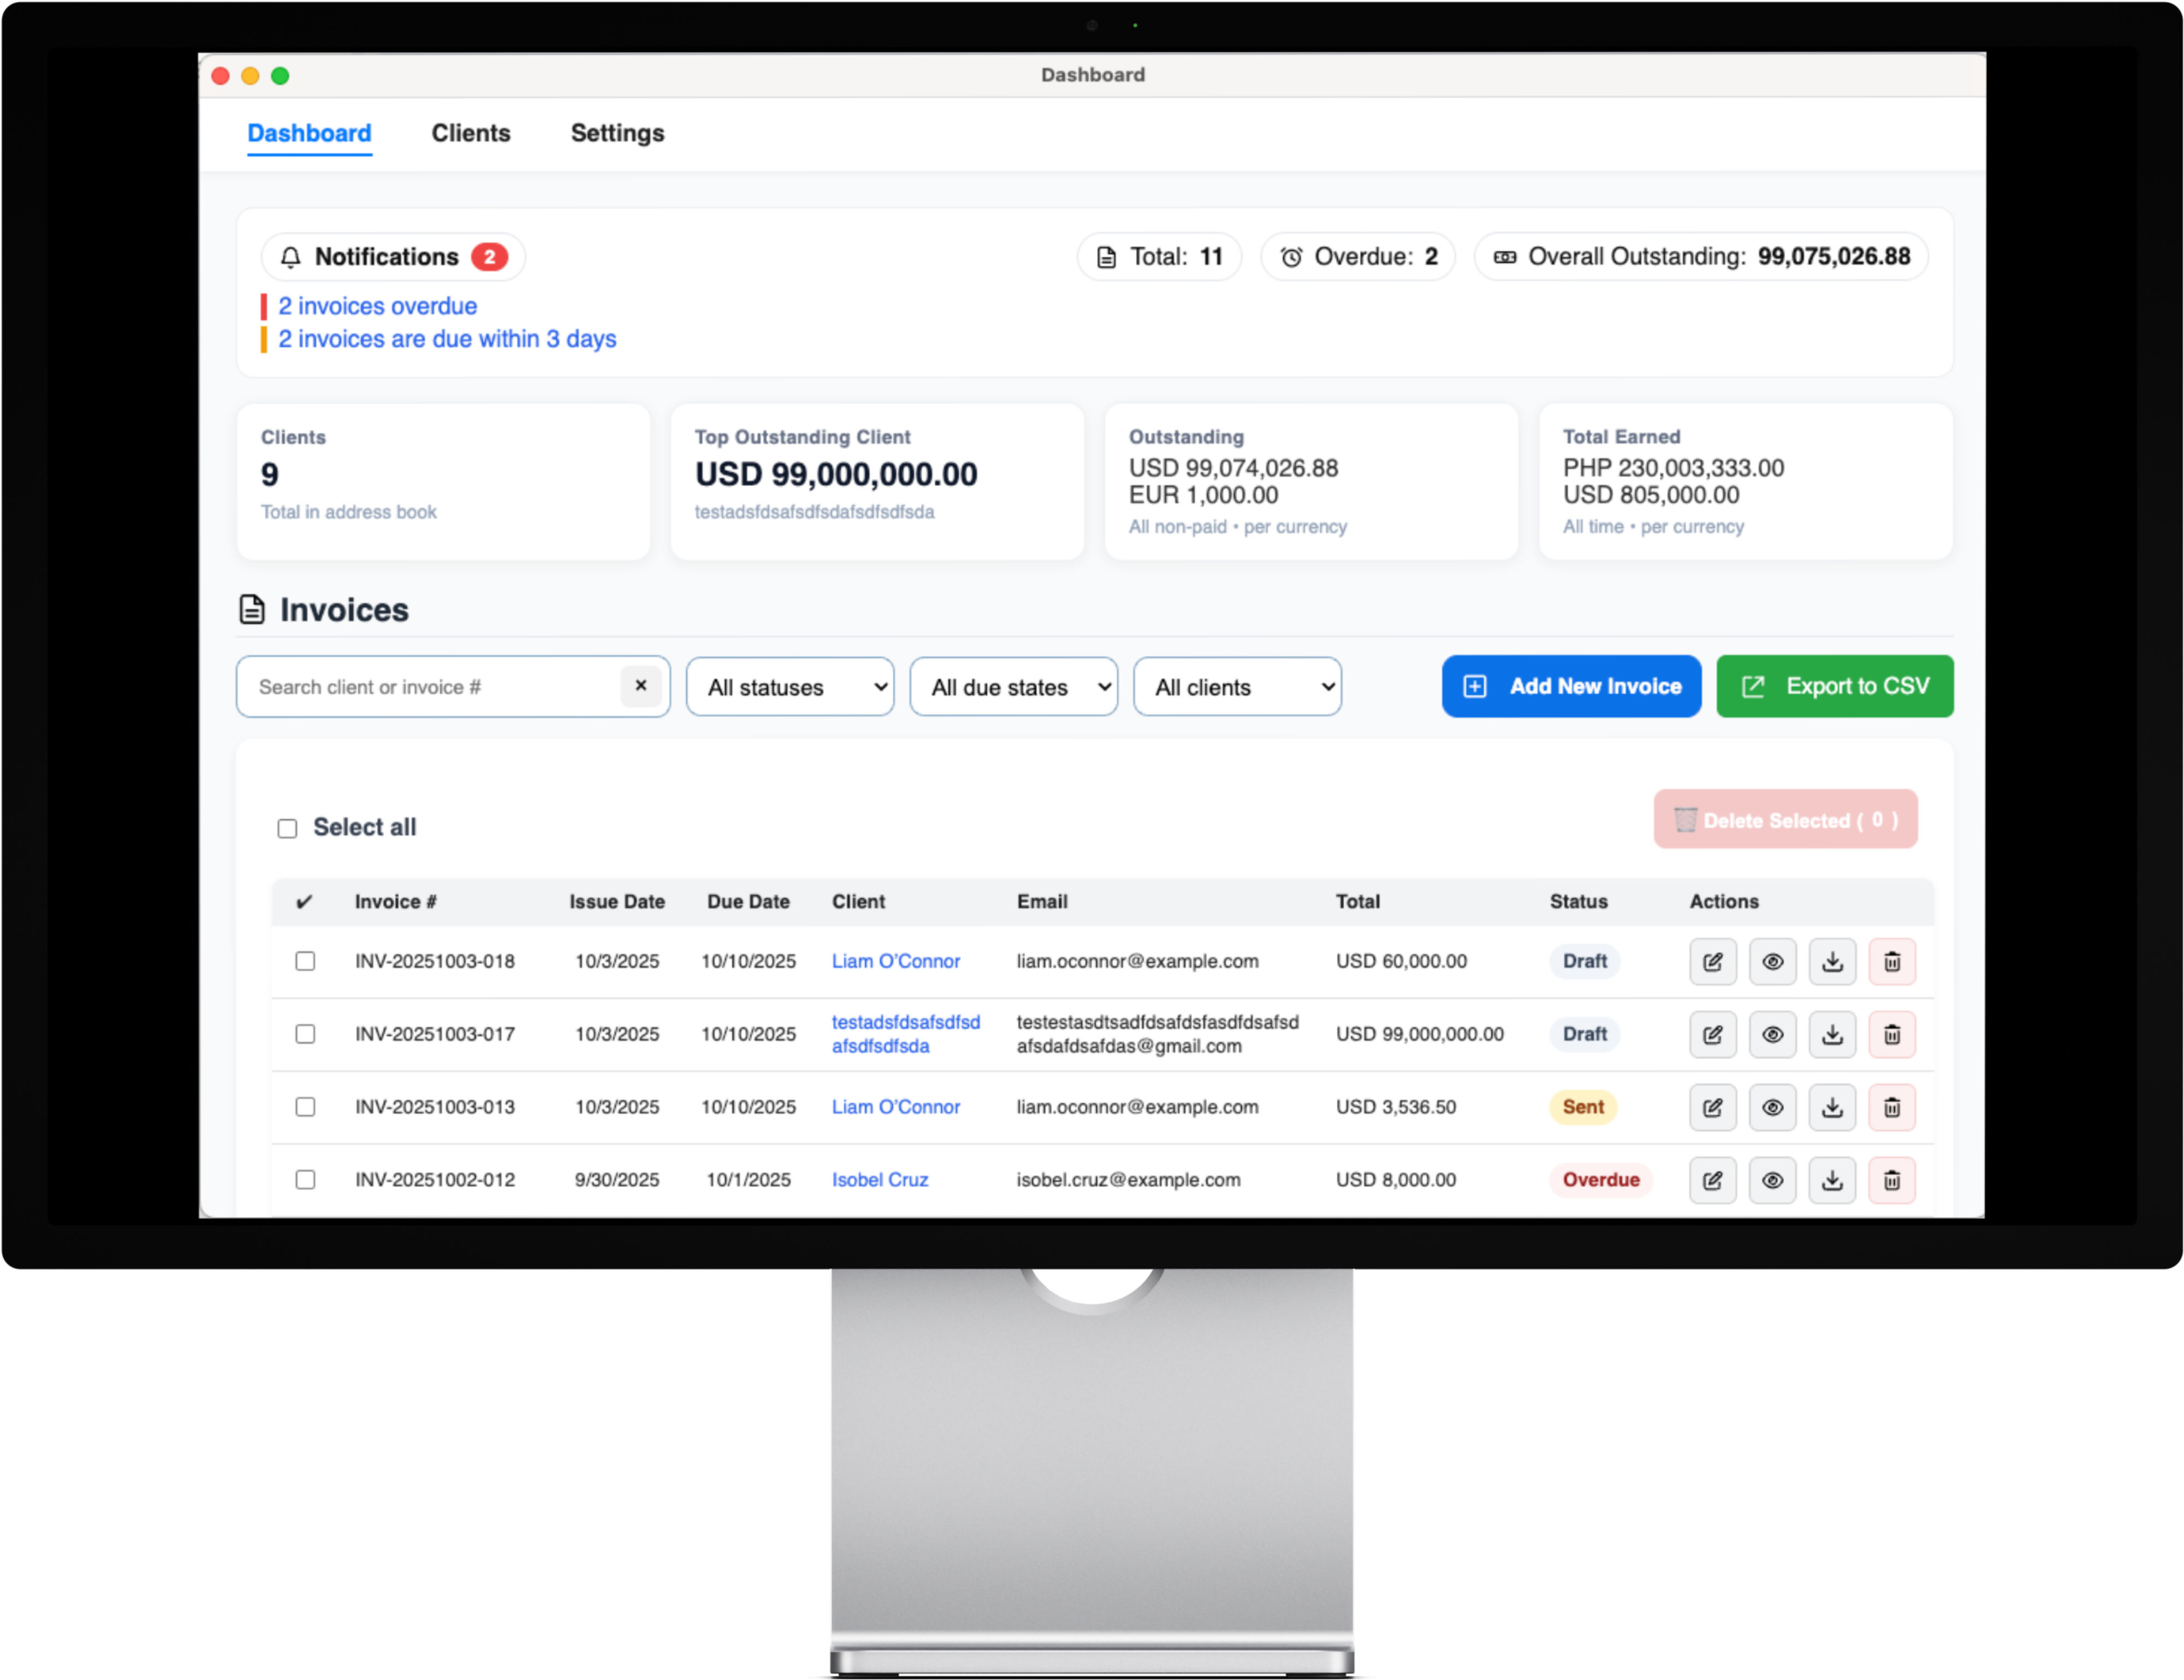Edit Isobel Cruz's invoice with pencil icon

(1712, 1180)
